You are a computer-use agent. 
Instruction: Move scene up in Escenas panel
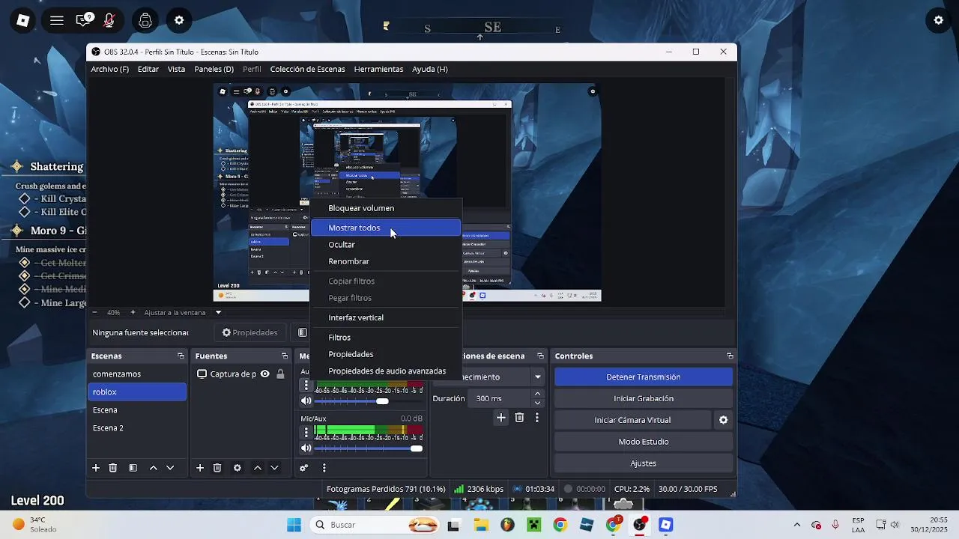(154, 468)
